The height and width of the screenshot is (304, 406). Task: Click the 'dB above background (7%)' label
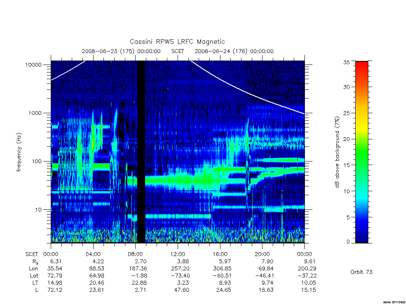tap(337, 152)
